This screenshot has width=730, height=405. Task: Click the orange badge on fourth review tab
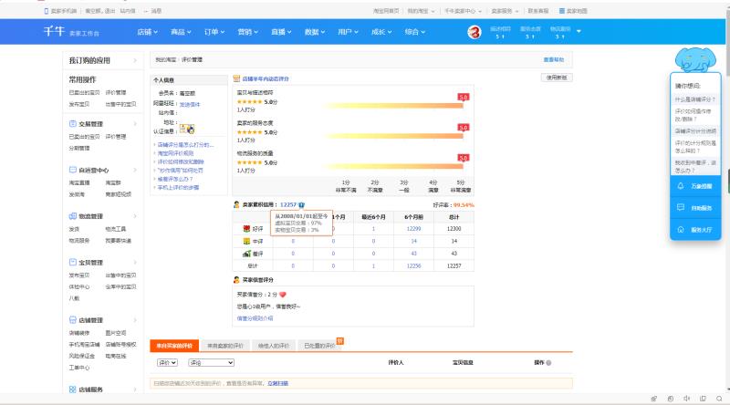(339, 341)
